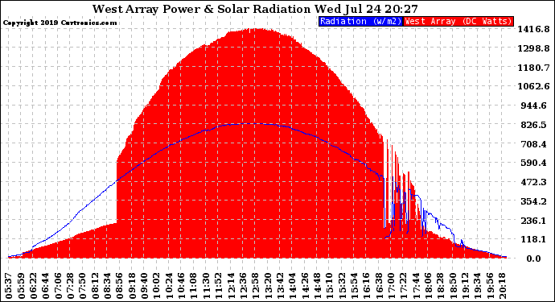The image size is (555, 302).
Task: Click the x-axis time label 16:16
Action: 366,286
